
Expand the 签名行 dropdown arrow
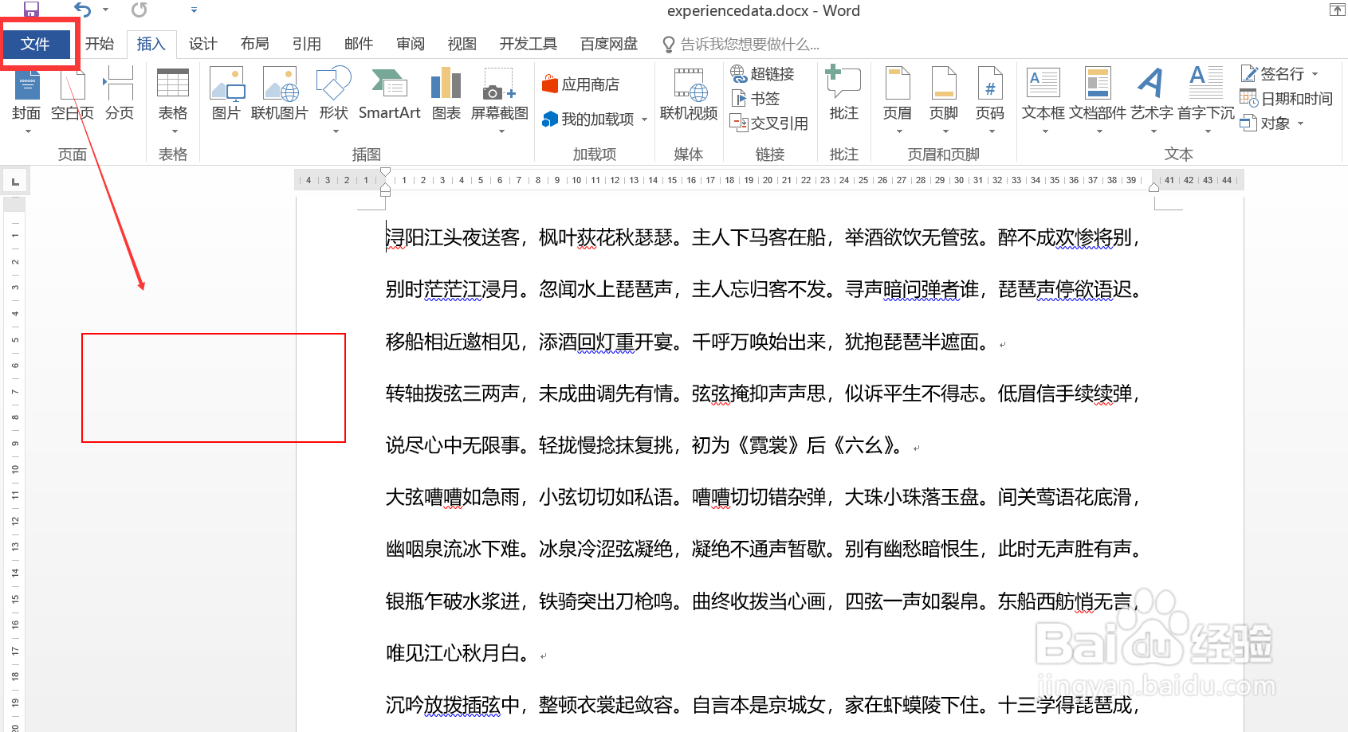click(x=1315, y=74)
